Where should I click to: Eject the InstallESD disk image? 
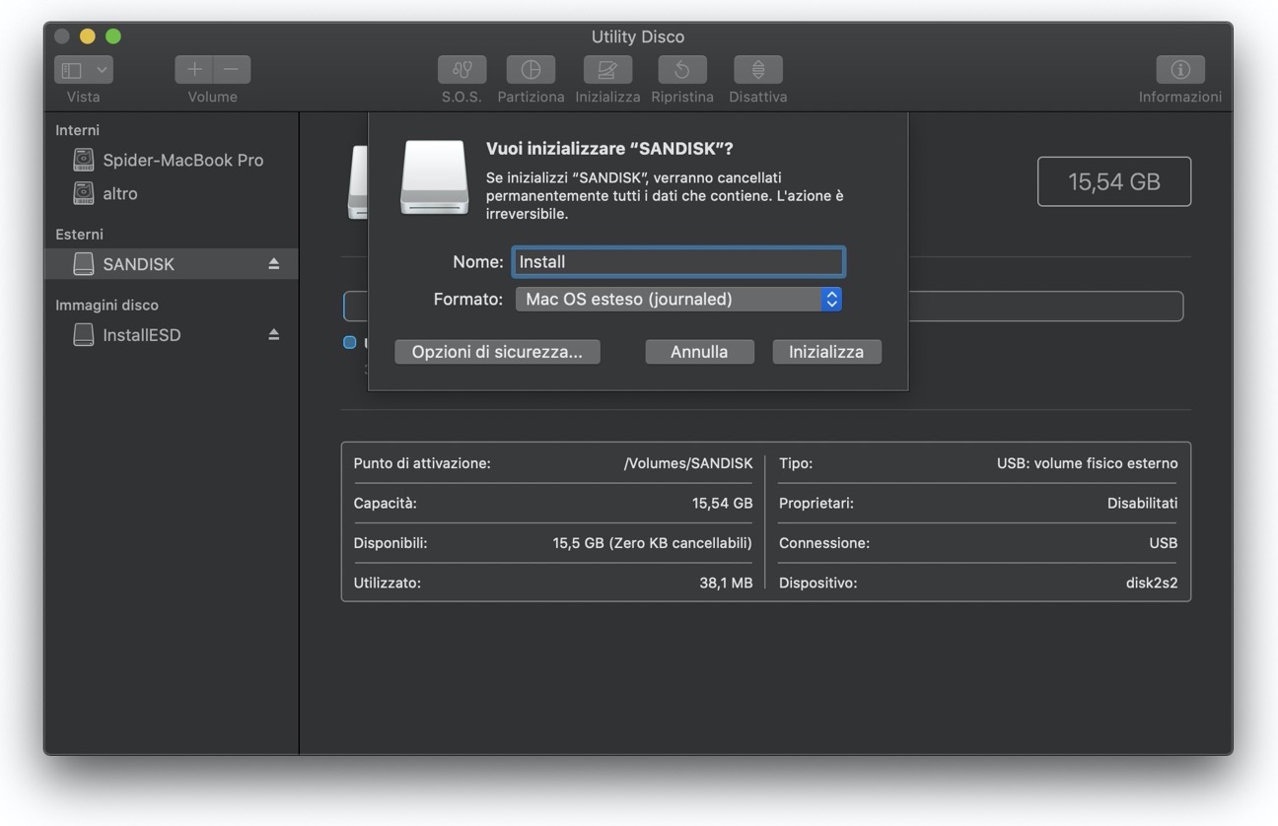click(273, 335)
